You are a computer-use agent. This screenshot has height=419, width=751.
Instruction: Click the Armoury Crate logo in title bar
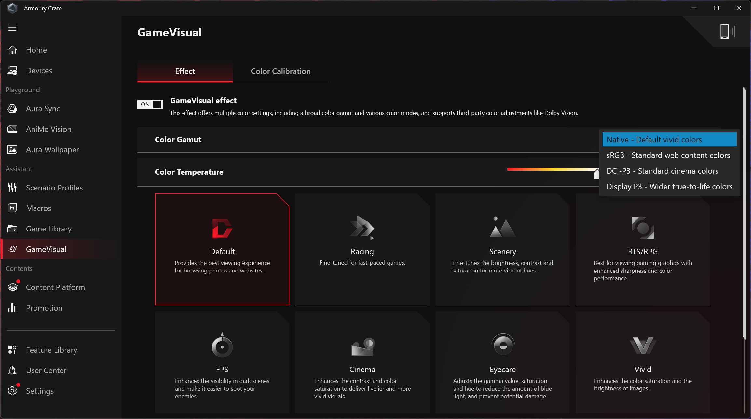click(12, 8)
